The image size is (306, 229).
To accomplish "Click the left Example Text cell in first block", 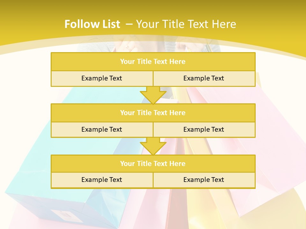I will coord(102,78).
